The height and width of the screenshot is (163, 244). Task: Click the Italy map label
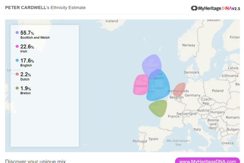197,129
